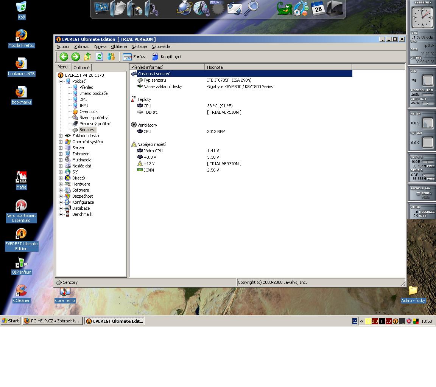Viewport: 436px width, 387px height.
Task: Select the HDD #1 temperature row
Action: 241,112
